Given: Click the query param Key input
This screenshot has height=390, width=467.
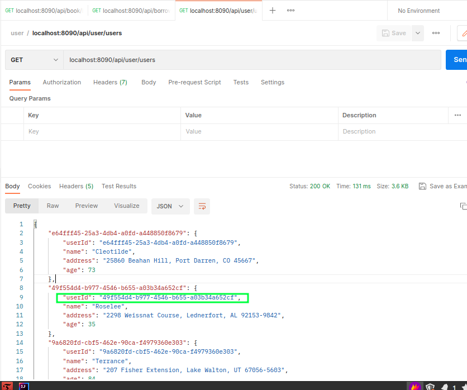Looking at the screenshot, I should point(102,132).
